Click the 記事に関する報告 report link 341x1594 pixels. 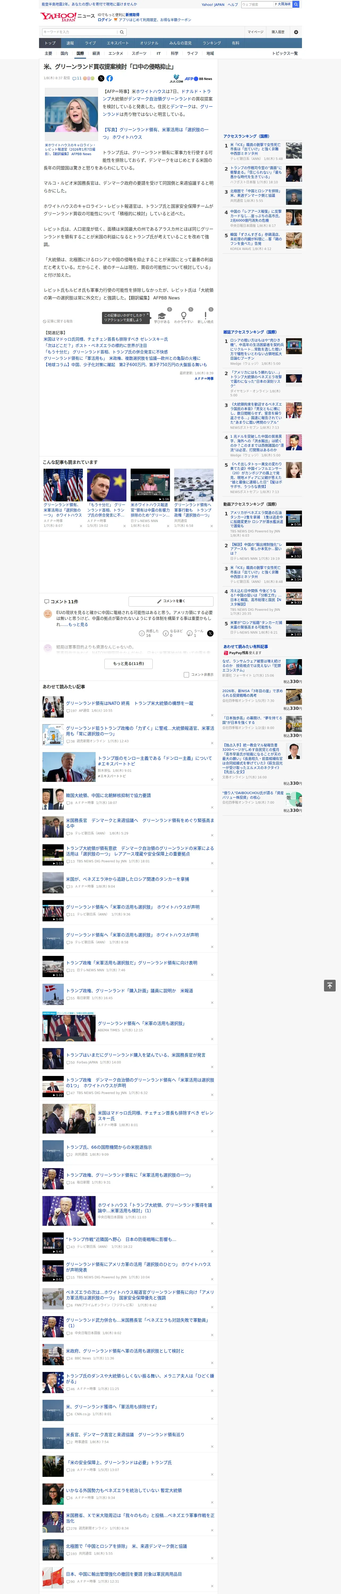58,321
